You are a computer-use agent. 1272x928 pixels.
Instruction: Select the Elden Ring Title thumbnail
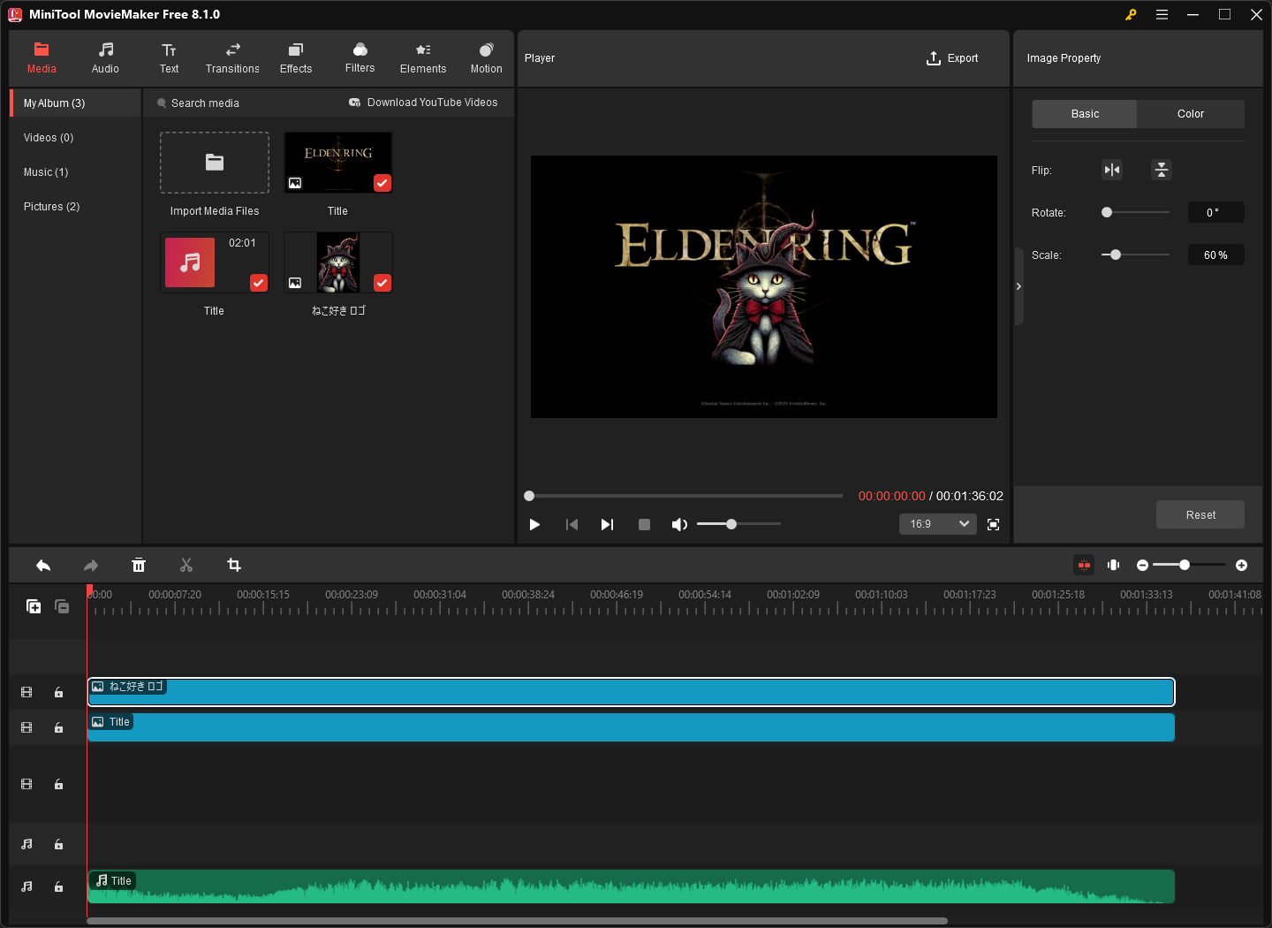337,162
